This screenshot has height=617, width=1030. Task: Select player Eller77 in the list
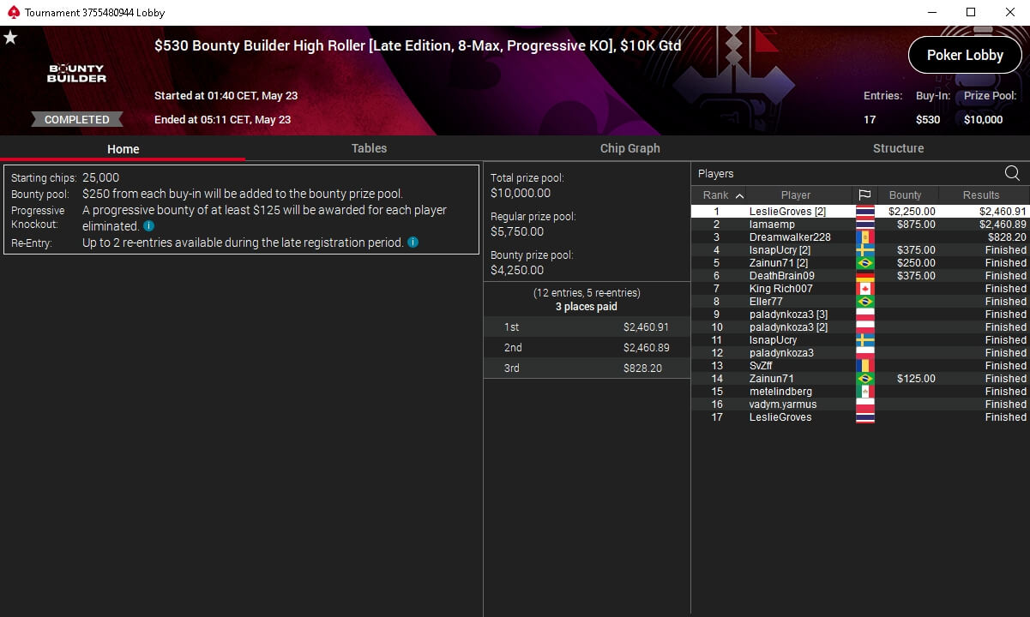859,302
